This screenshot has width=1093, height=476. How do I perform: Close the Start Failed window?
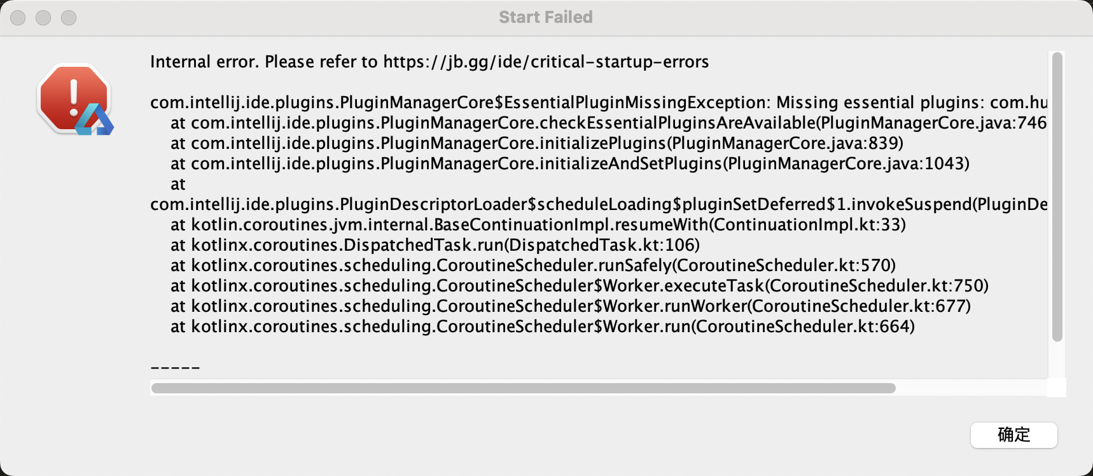18,18
